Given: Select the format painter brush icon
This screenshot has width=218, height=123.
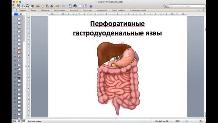Looking at the screenshot, I should pyautogui.click(x=52, y=6).
